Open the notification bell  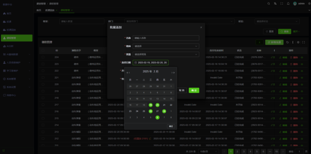coord(288,3)
